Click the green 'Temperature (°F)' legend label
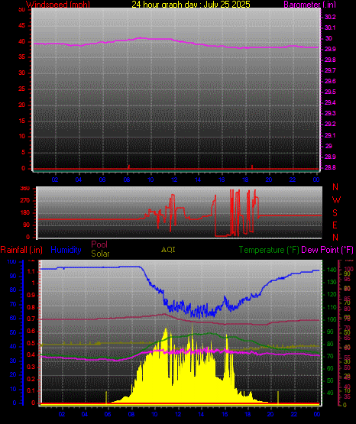 coord(269,250)
